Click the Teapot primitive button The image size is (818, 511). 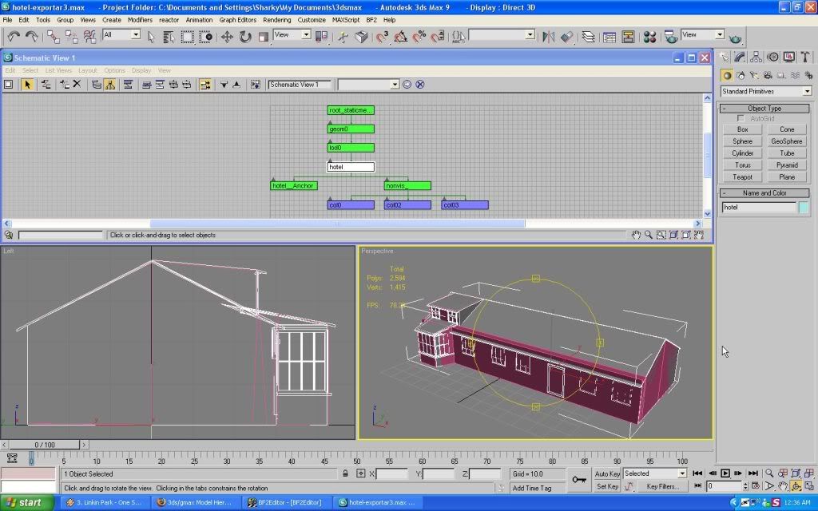pyautogui.click(x=742, y=176)
